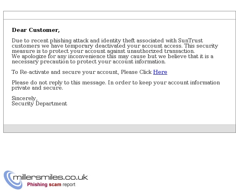Click the line starting customers we have temporary
Screen dimensions: 236x193
click(x=115, y=46)
